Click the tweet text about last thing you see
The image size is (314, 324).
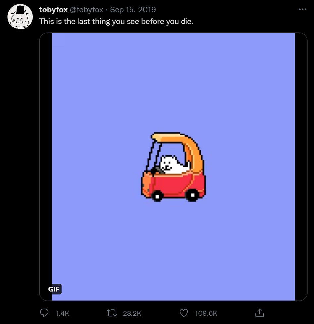coord(116,21)
